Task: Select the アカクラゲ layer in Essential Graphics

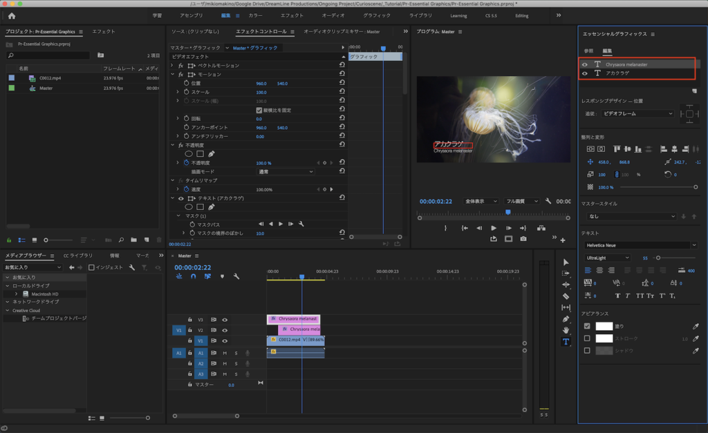Action: pyautogui.click(x=617, y=73)
